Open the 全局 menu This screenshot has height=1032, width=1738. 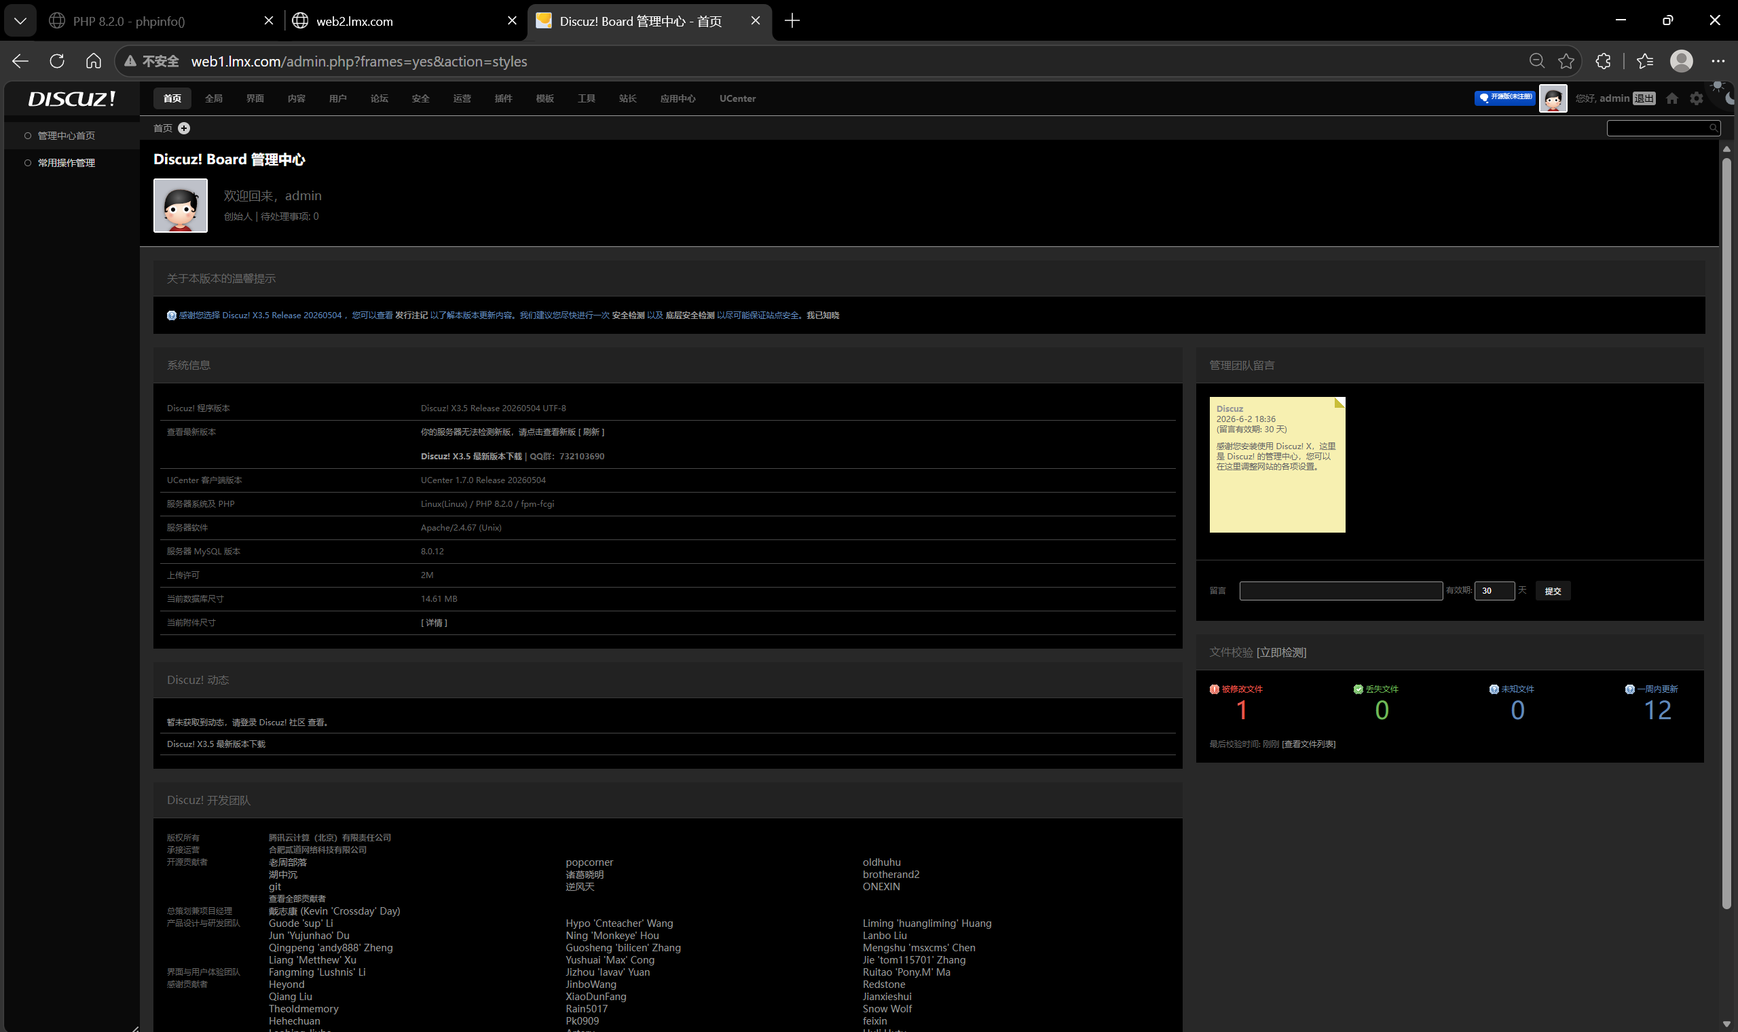[214, 98]
